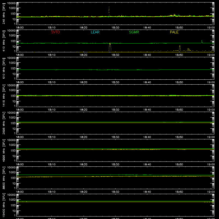
Task: Select the 1415 MHz [SFU] axis title
Action: click(x=4, y=96)
